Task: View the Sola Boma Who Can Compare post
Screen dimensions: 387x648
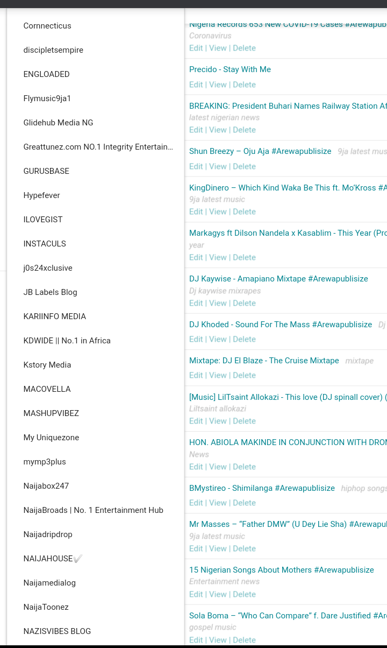Action: 218,640
